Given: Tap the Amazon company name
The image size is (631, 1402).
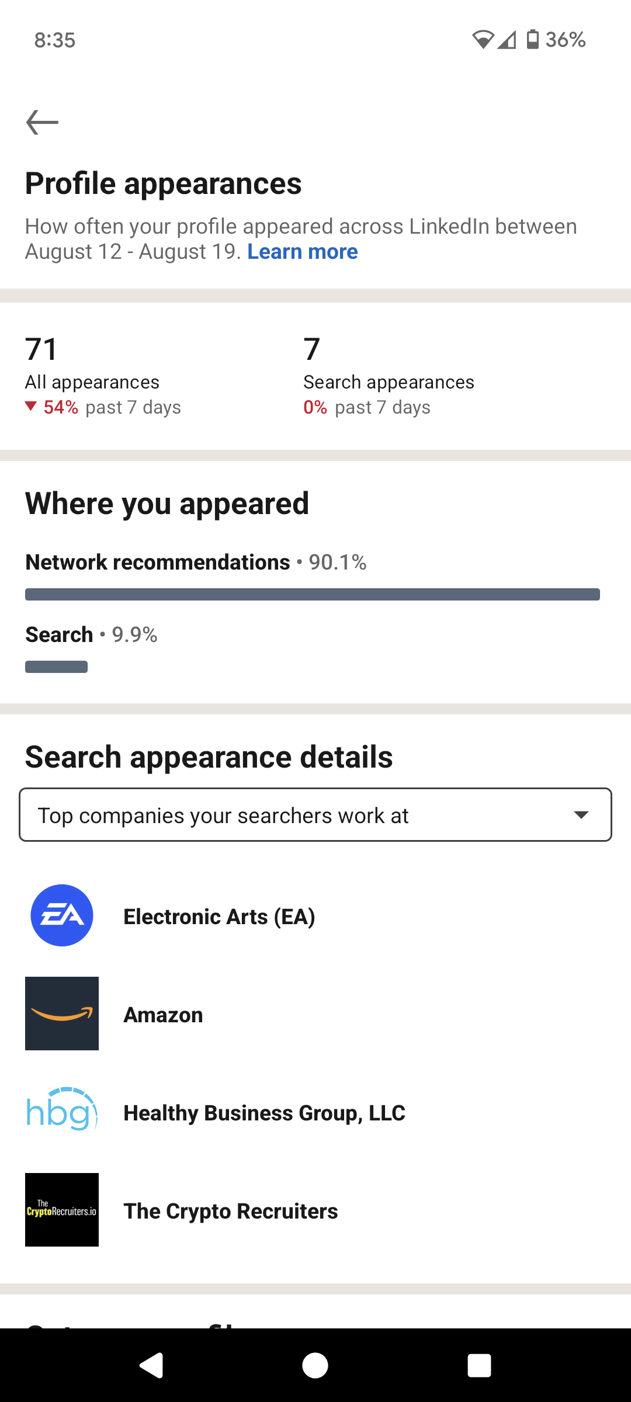Looking at the screenshot, I should 163,1015.
